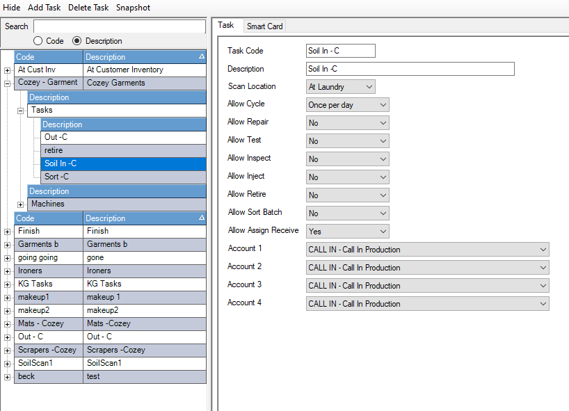Collapse the Tasks tree node
569x411 pixels.
(20, 111)
